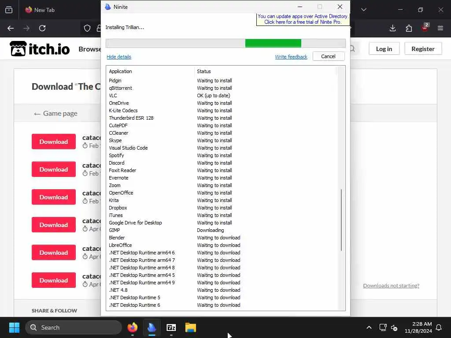
Task: Click the Ninite details list scrollbar thumb
Action: tap(341, 220)
